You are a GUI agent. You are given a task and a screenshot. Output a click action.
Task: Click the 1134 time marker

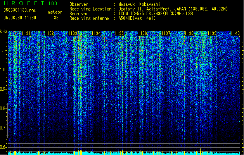(x=96, y=33)
